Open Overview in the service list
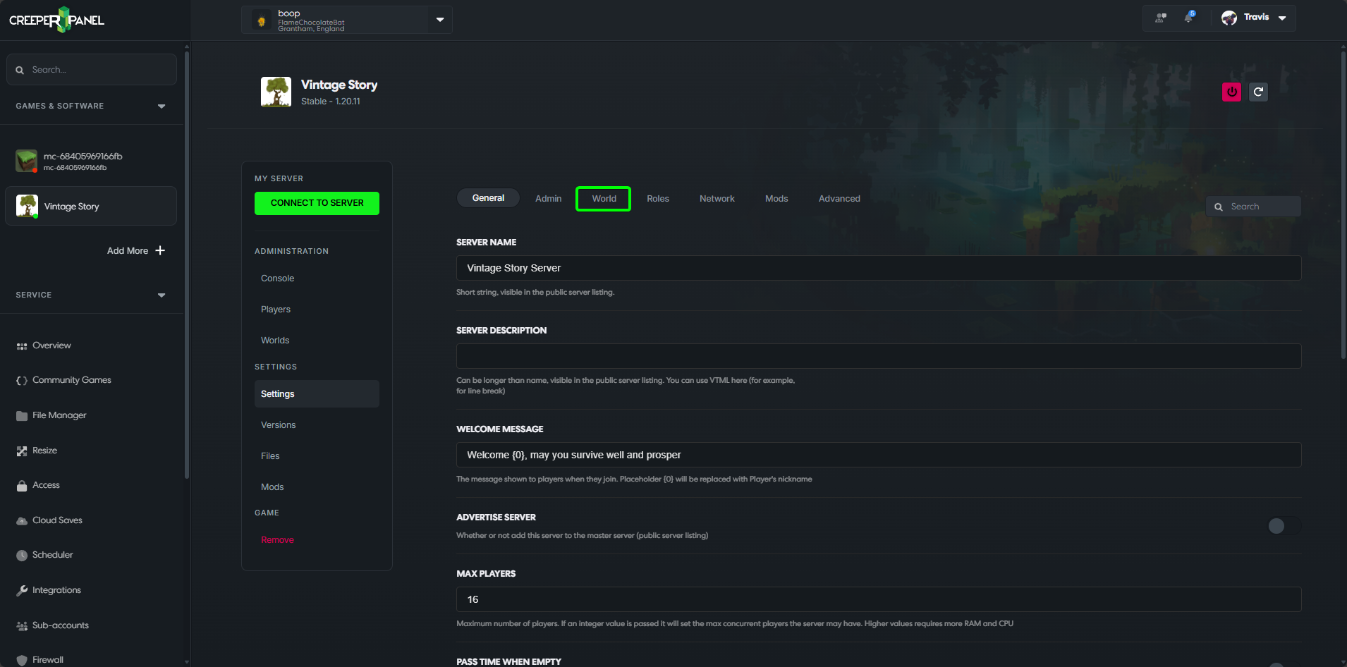This screenshot has width=1347, height=667. (51, 345)
